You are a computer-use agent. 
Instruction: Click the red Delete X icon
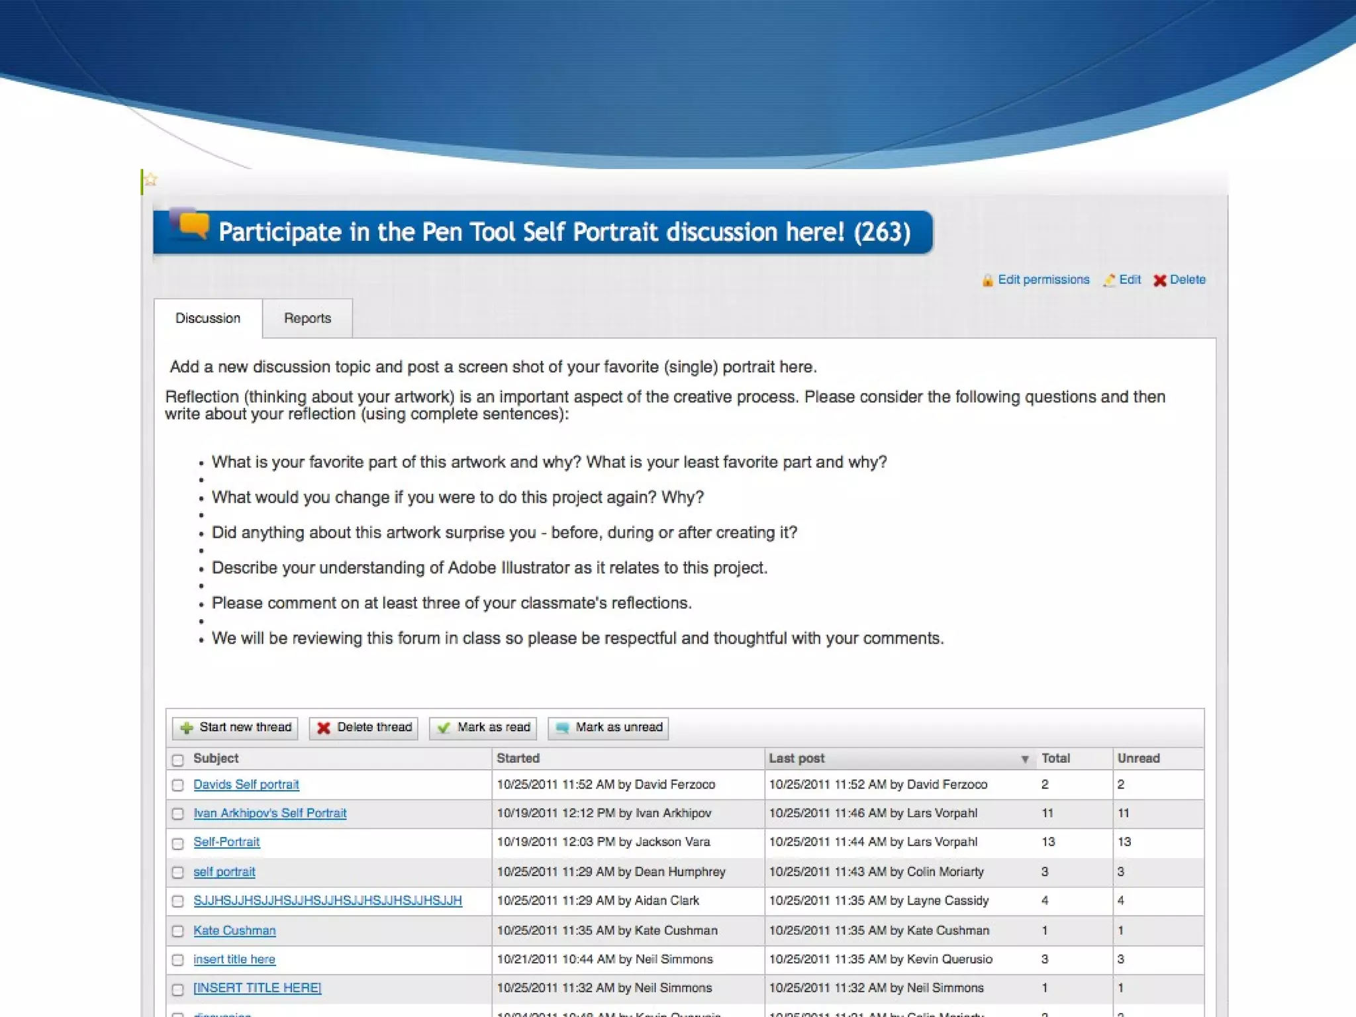click(1159, 280)
